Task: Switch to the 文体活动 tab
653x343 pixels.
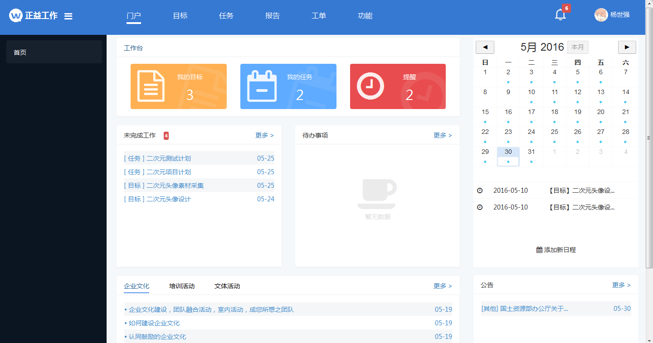Action: (x=227, y=286)
